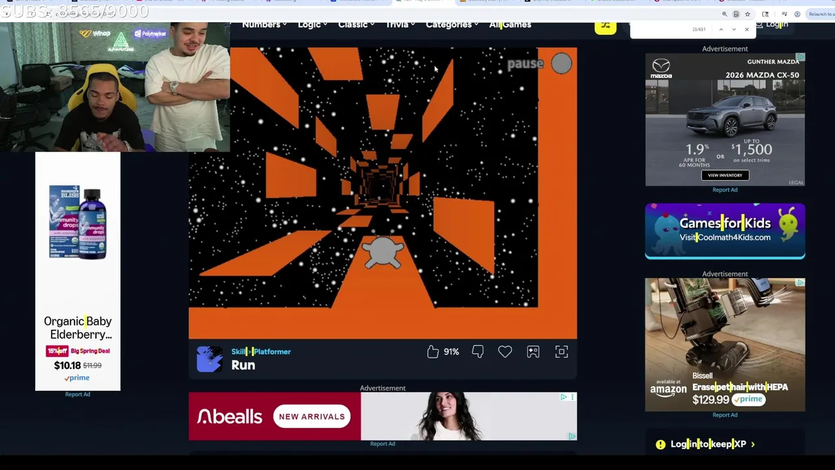Viewport: 835px width, 470px height.
Task: Click the Log in to keep XP link
Action: (708, 444)
